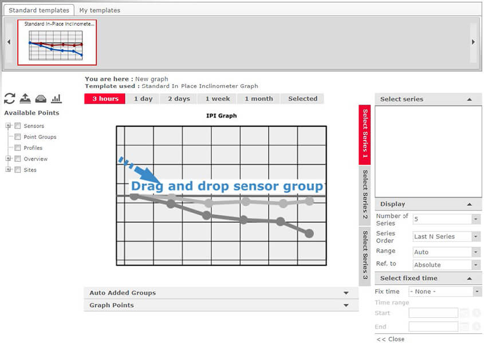
Task: Collapse the Display section header
Action: coord(469,204)
